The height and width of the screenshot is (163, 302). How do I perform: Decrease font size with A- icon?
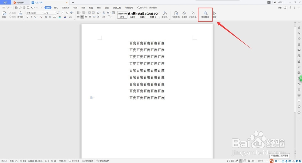click(63, 13)
